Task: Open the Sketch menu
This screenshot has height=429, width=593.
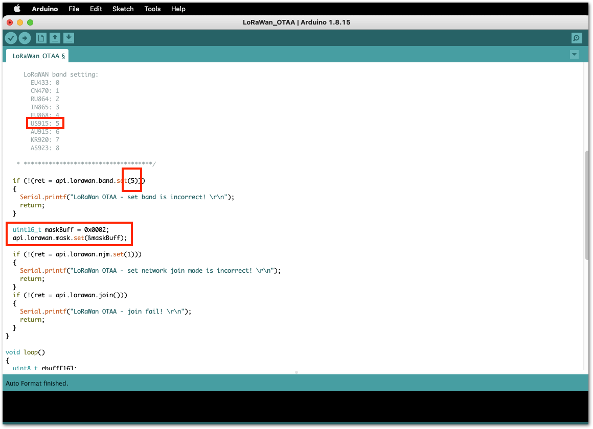Action: coord(123,9)
